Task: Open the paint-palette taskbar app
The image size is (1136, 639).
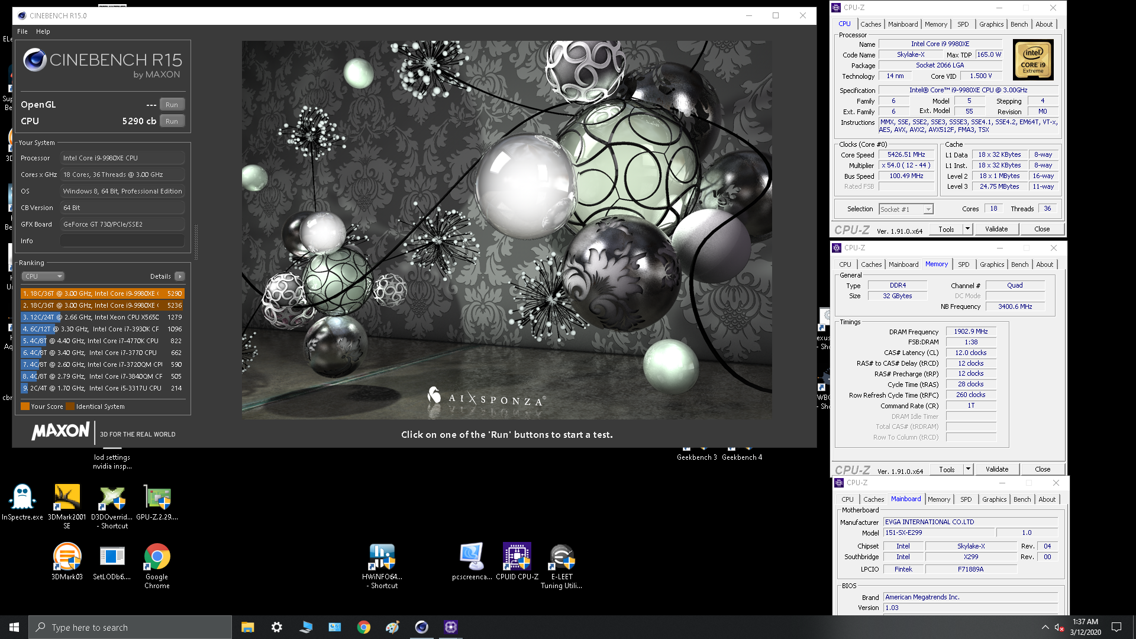Action: click(x=392, y=627)
